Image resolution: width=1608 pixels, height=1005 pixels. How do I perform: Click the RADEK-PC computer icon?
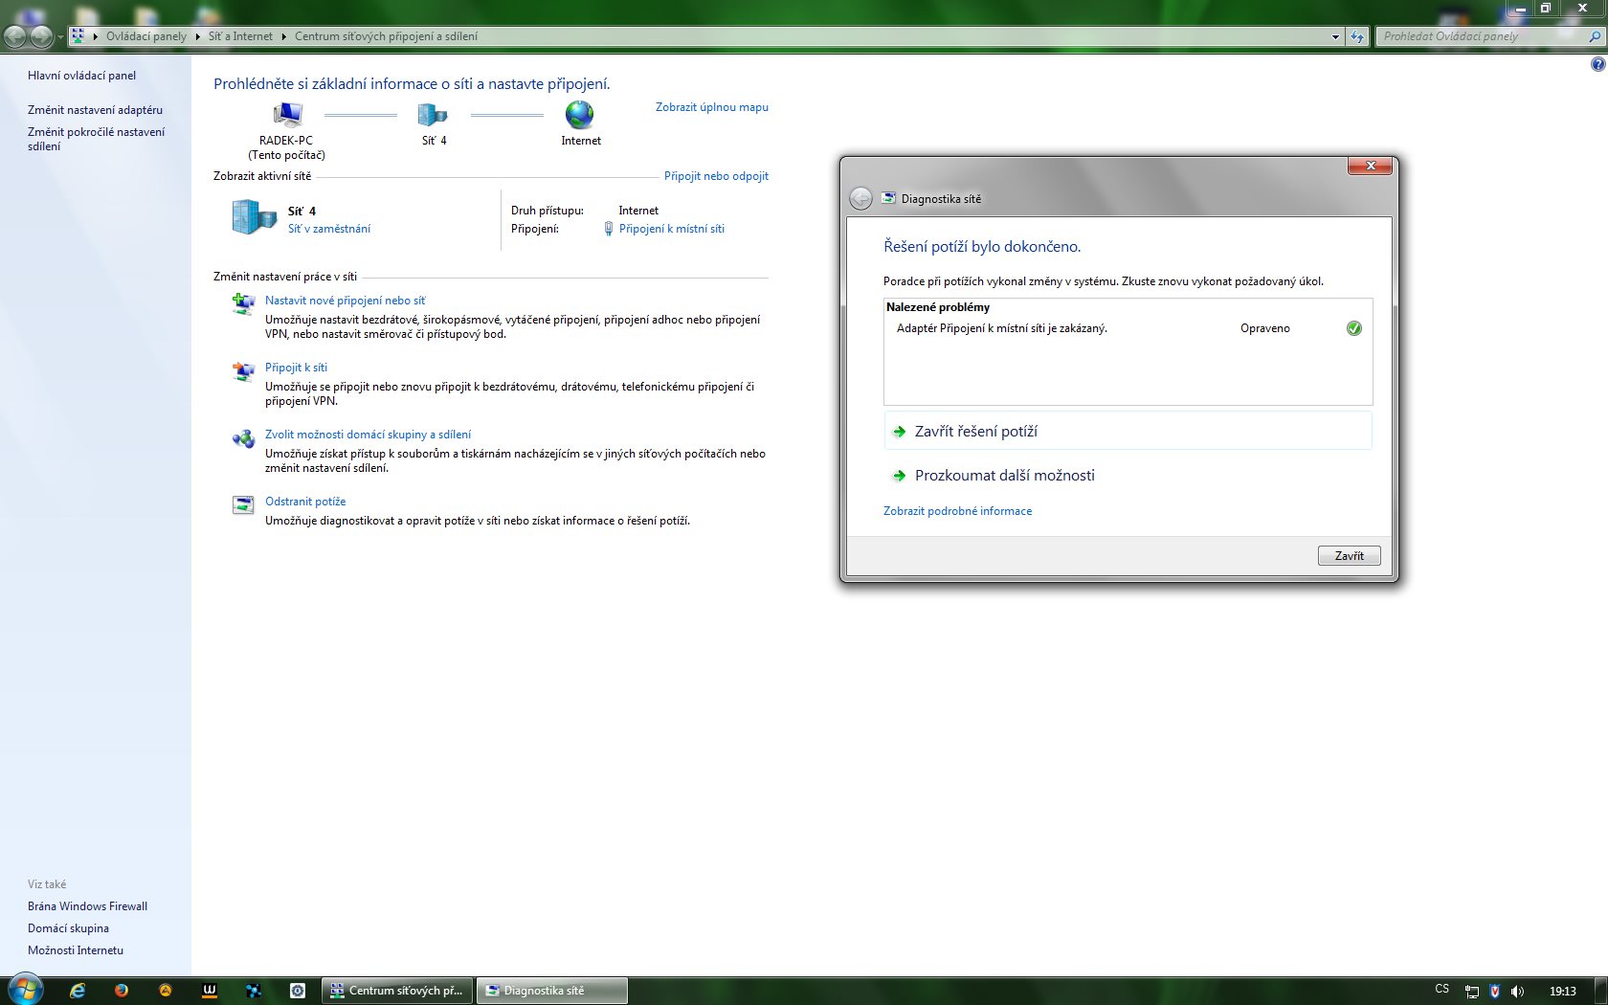[x=287, y=115]
